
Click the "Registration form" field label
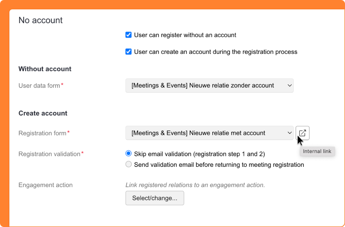point(42,133)
